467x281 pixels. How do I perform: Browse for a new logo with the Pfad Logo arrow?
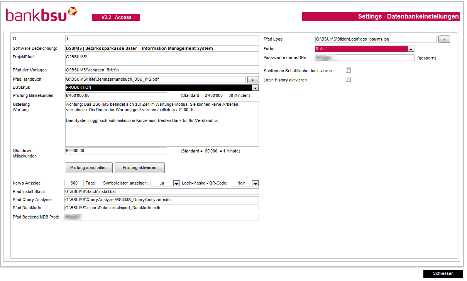[444, 39]
